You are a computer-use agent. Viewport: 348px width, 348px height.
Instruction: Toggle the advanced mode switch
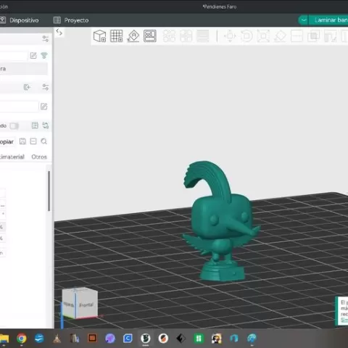(14, 126)
